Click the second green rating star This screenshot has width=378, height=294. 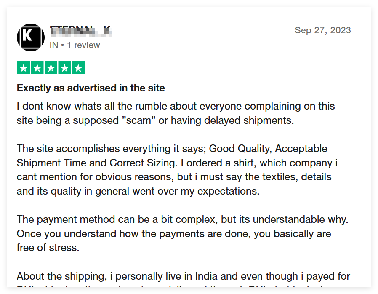pyautogui.click(x=37, y=68)
